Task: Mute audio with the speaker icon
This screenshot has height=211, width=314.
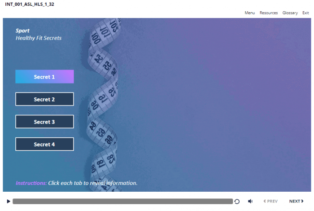Action: pos(250,202)
